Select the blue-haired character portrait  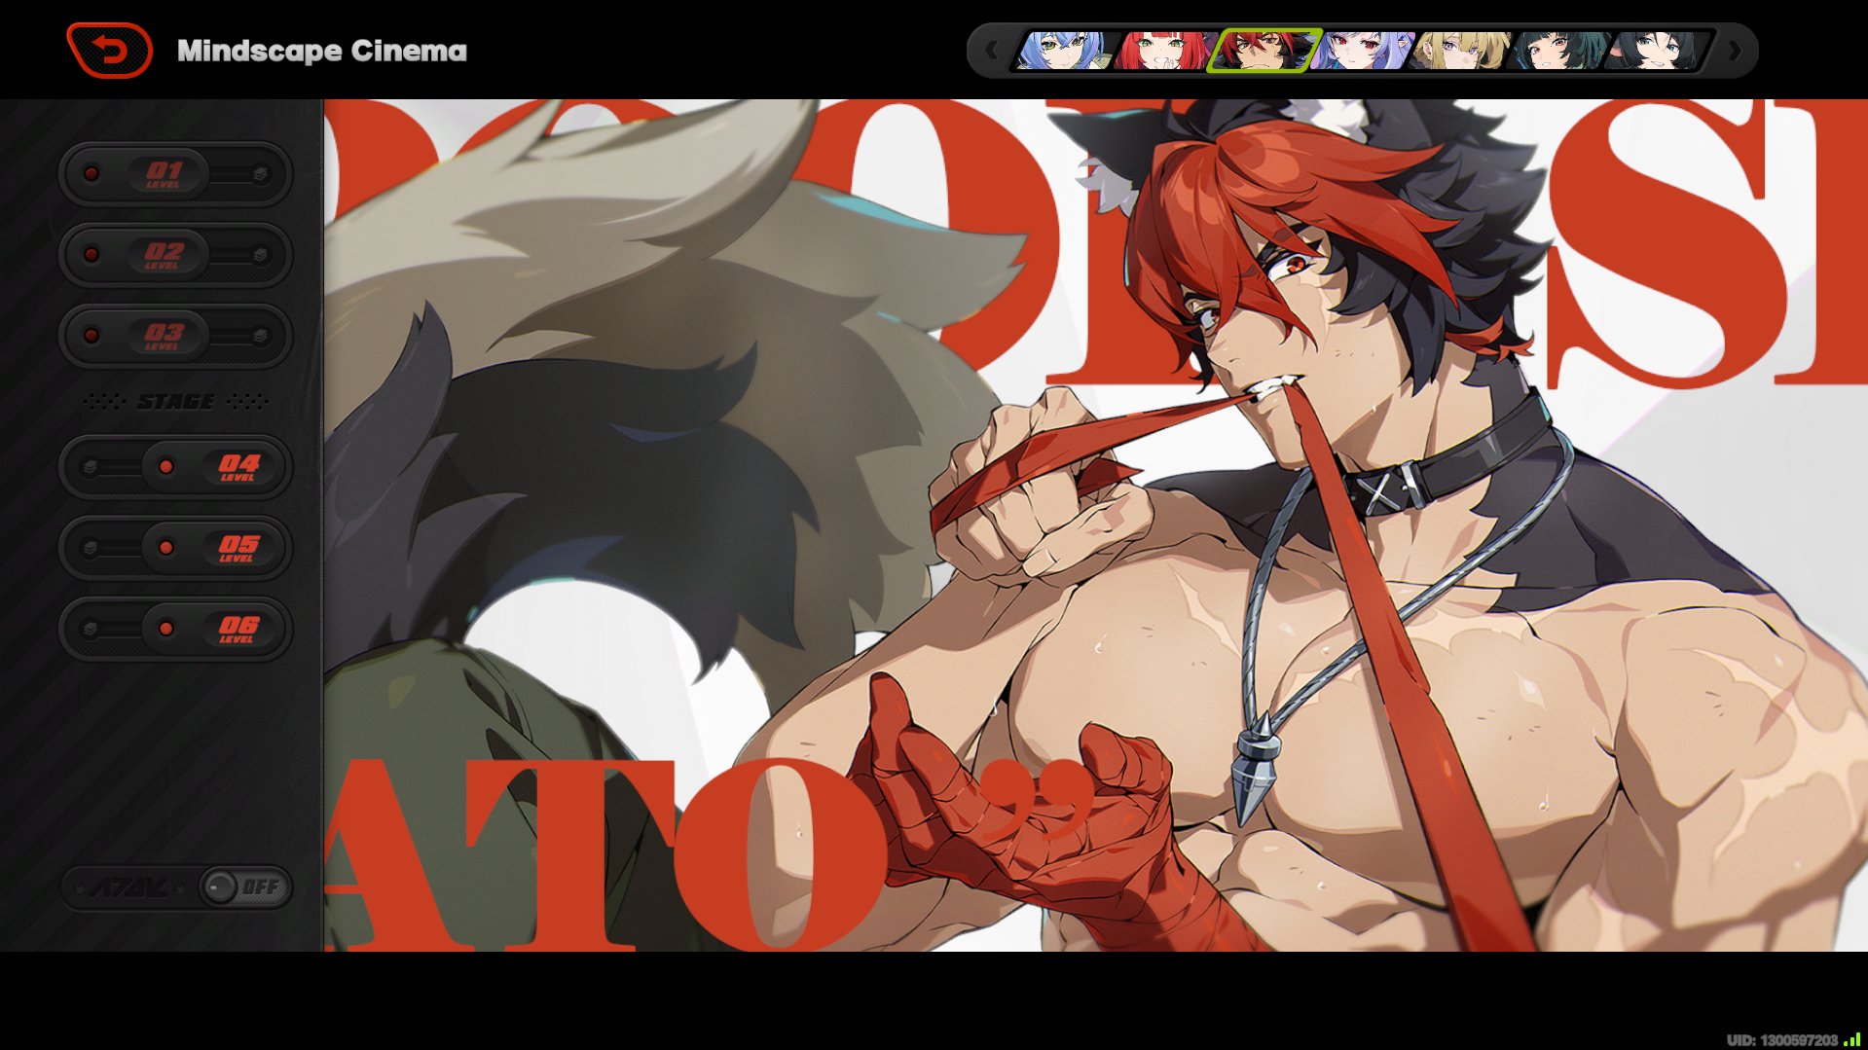coord(1064,51)
